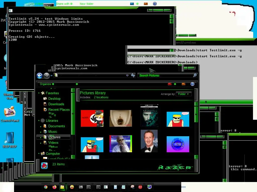The image size is (257, 192).
Task: Select old man on blue background thumbnail
Action: [x=121, y=144]
